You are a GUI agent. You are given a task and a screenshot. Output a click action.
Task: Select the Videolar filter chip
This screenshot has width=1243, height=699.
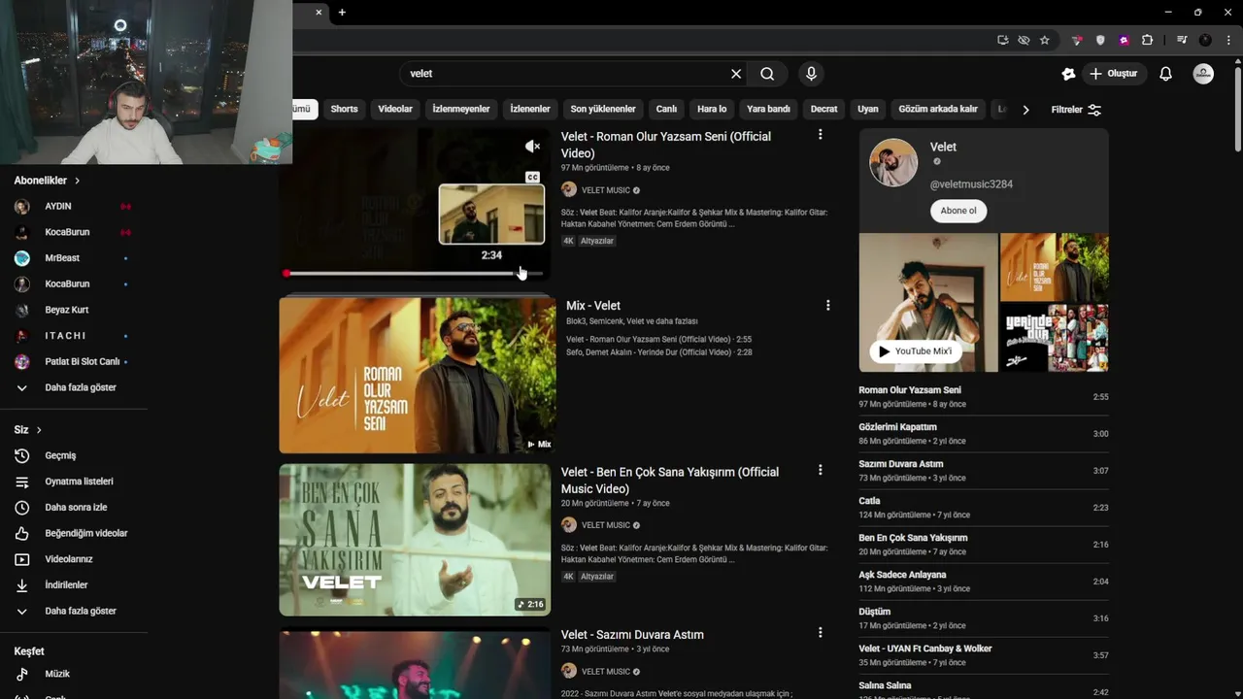click(395, 109)
